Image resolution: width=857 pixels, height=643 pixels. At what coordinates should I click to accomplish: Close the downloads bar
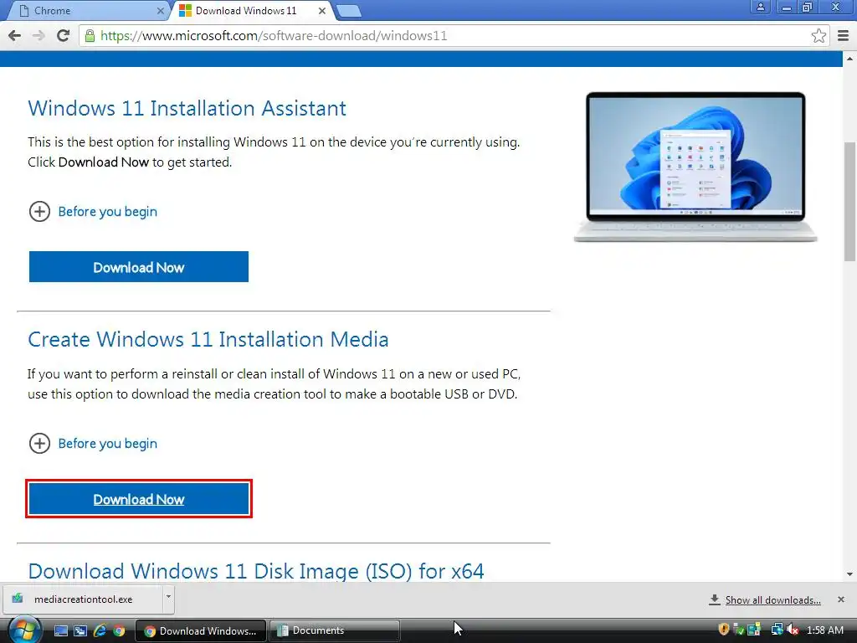click(x=840, y=599)
